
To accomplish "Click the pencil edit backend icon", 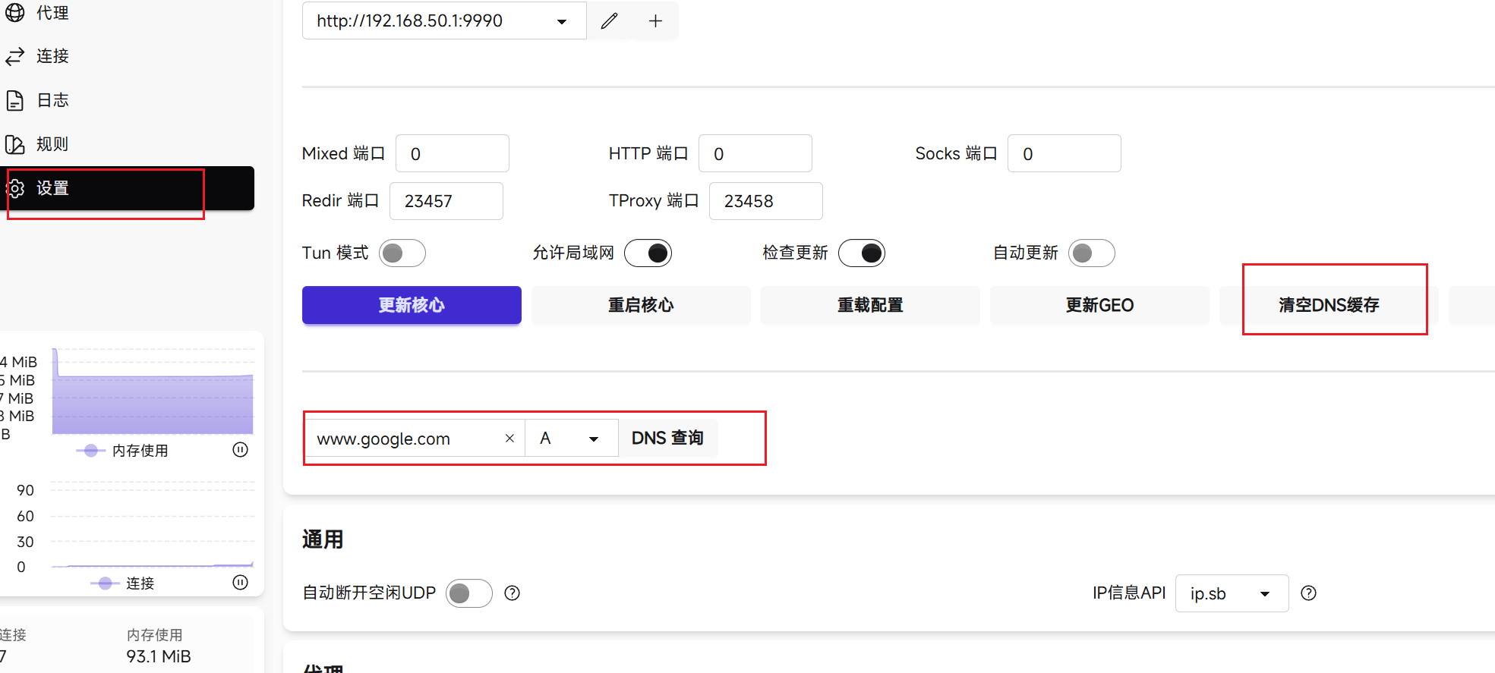I will pyautogui.click(x=609, y=21).
